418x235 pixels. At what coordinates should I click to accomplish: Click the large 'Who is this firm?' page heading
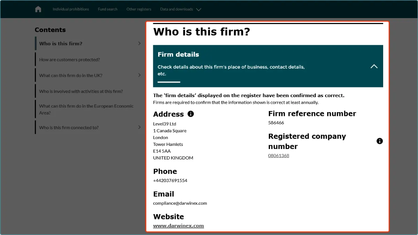coord(201,32)
